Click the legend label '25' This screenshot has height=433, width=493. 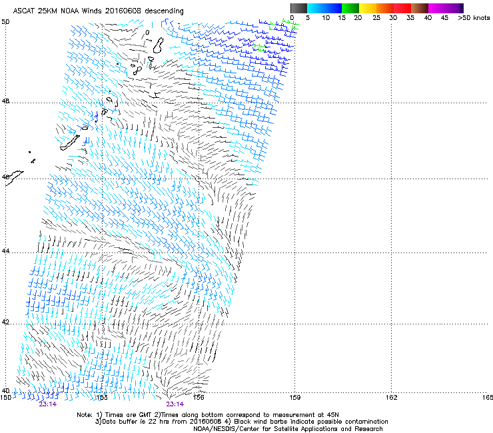[x=376, y=18]
